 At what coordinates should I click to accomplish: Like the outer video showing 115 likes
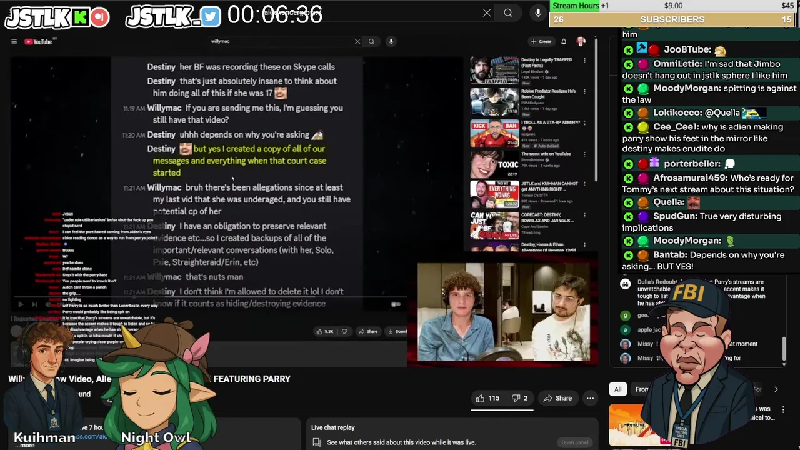pos(487,398)
